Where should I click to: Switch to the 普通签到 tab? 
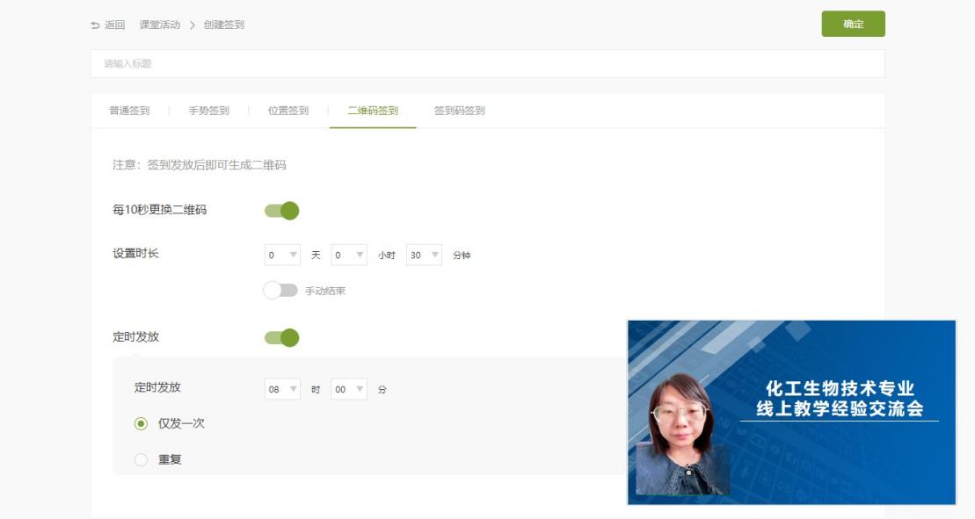[129, 111]
